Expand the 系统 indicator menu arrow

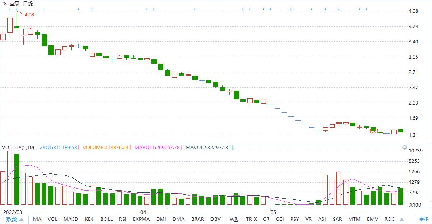[x=21, y=219]
